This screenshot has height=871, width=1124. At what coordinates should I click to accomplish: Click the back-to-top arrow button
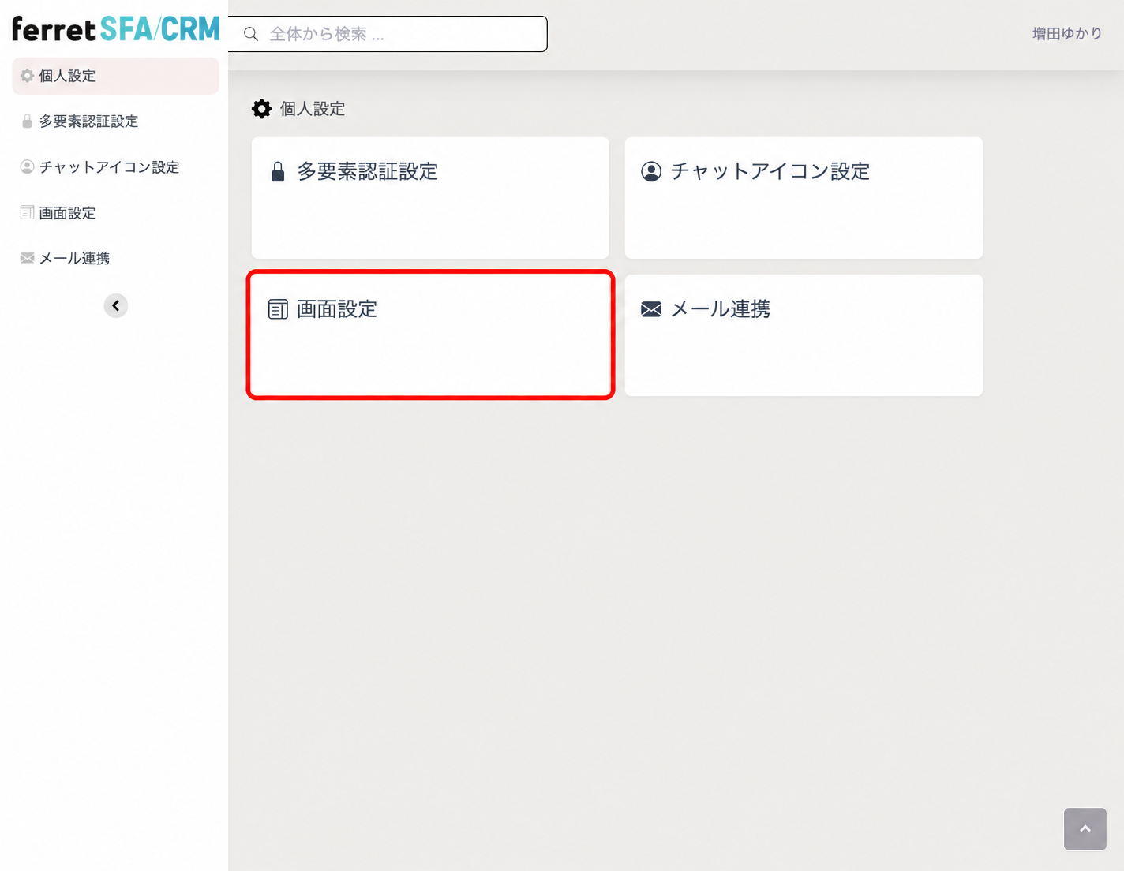coord(1085,829)
